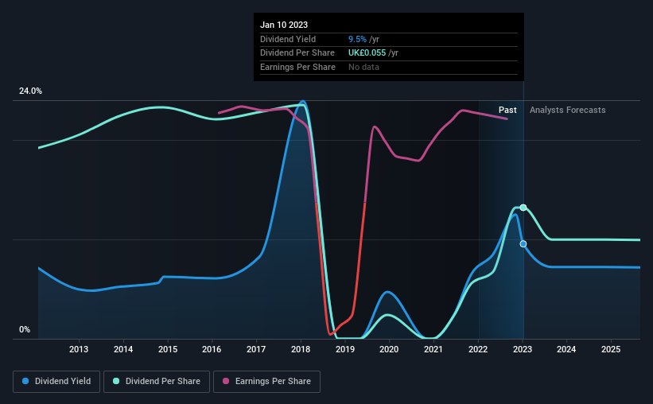This screenshot has height=404, width=653.
Task: Click the pink Earnings Per Share legend dot
Action: pyautogui.click(x=226, y=381)
